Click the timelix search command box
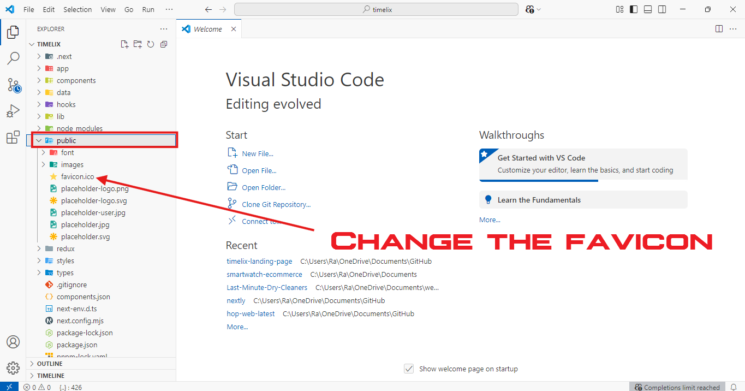Image resolution: width=745 pixels, height=391 pixels. pyautogui.click(x=376, y=9)
